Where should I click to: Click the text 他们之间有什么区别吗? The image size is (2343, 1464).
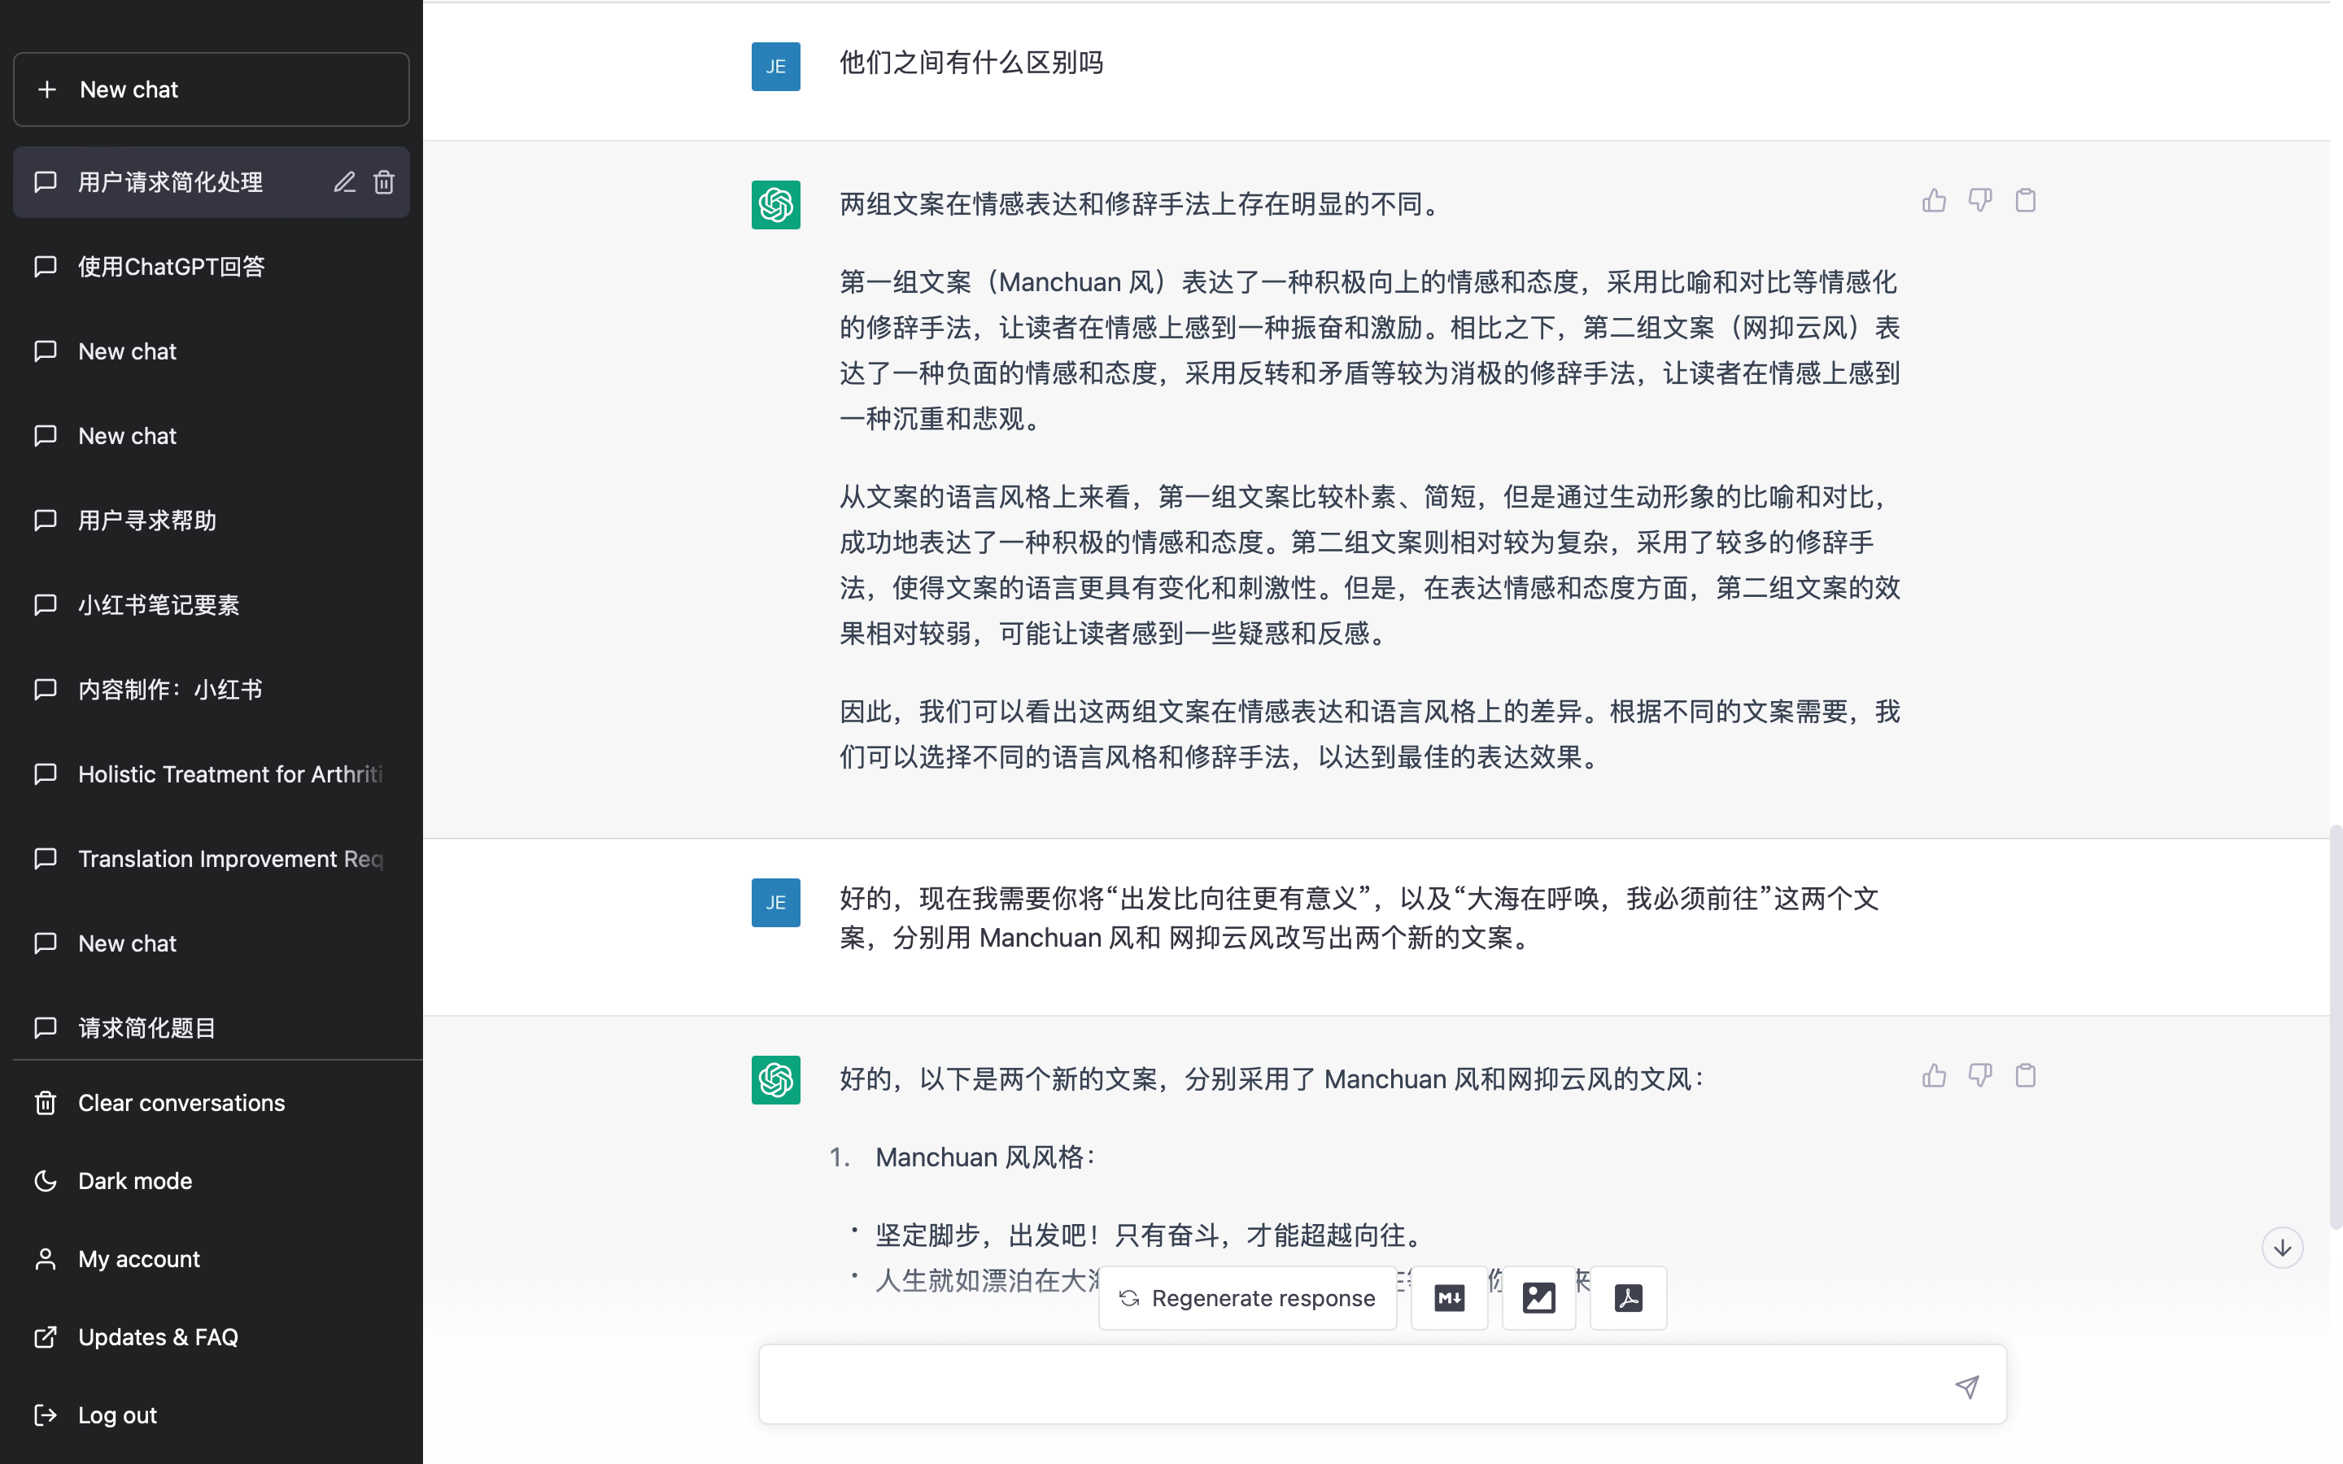971,63
